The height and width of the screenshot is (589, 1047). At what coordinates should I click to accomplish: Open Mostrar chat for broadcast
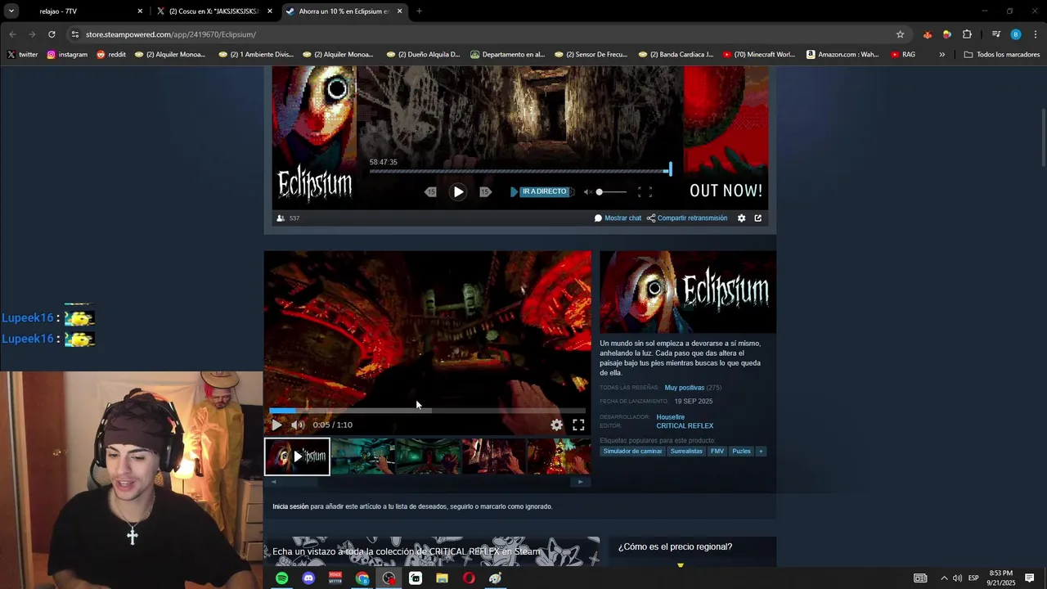[618, 218]
